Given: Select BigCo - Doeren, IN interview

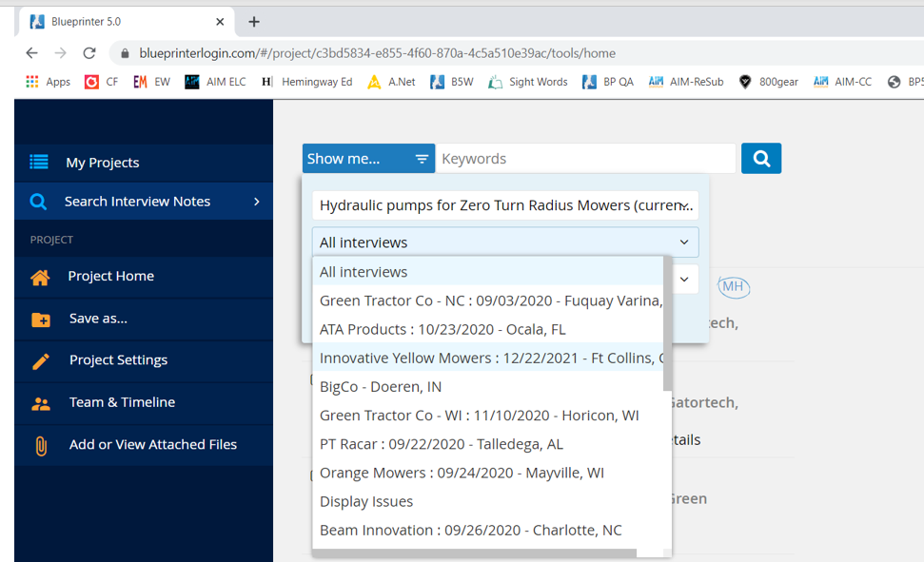Looking at the screenshot, I should (487, 386).
